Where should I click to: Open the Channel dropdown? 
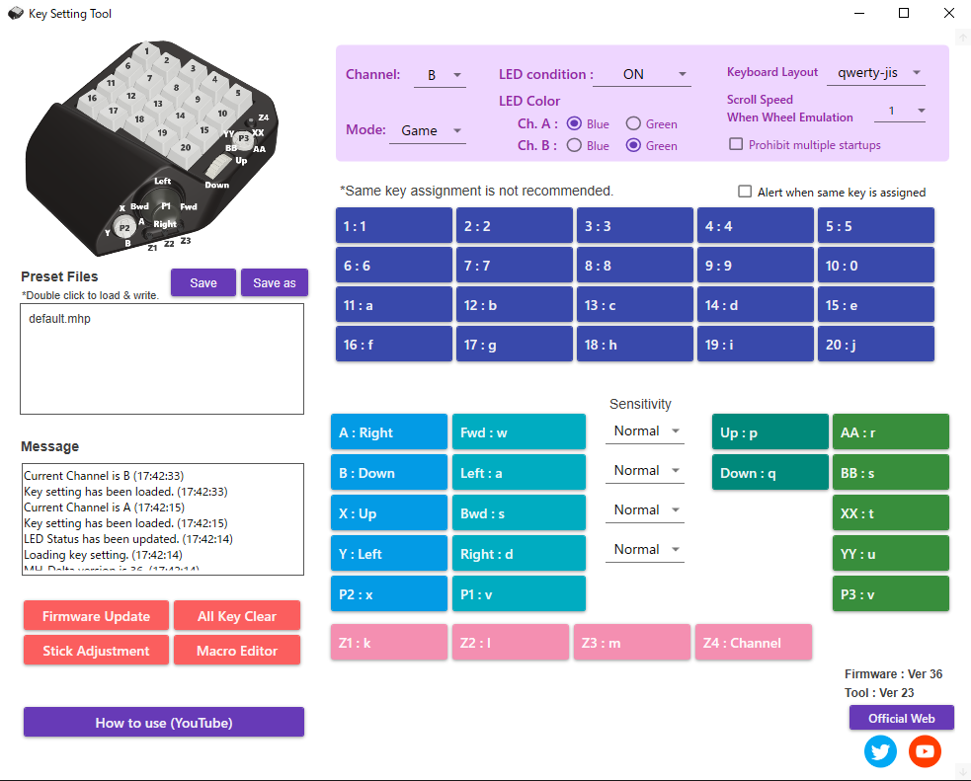coord(440,74)
